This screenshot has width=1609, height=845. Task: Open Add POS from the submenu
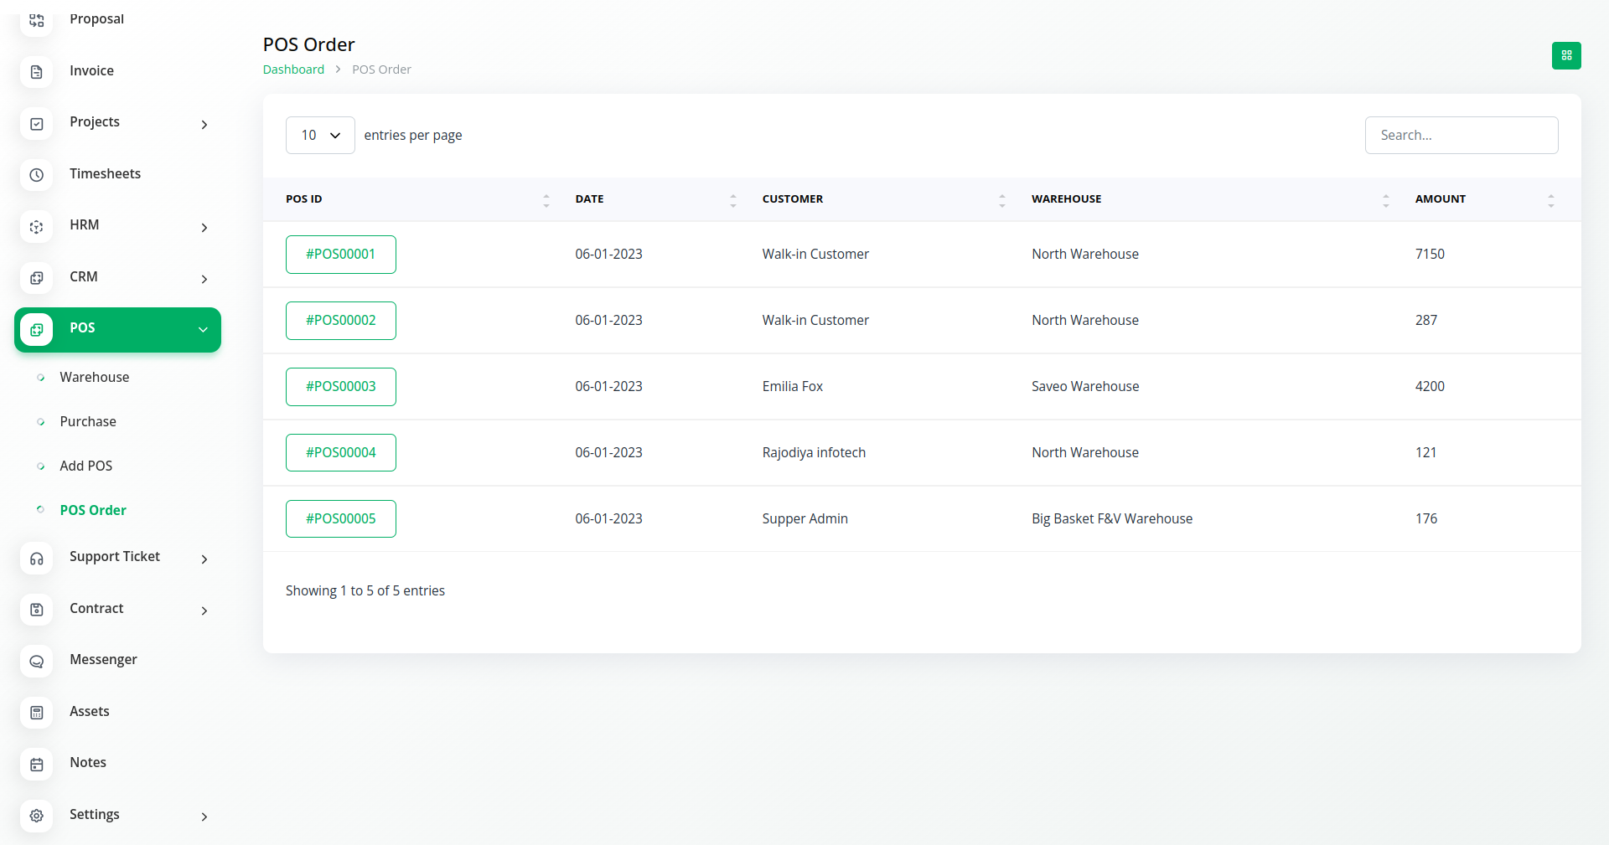click(85, 466)
